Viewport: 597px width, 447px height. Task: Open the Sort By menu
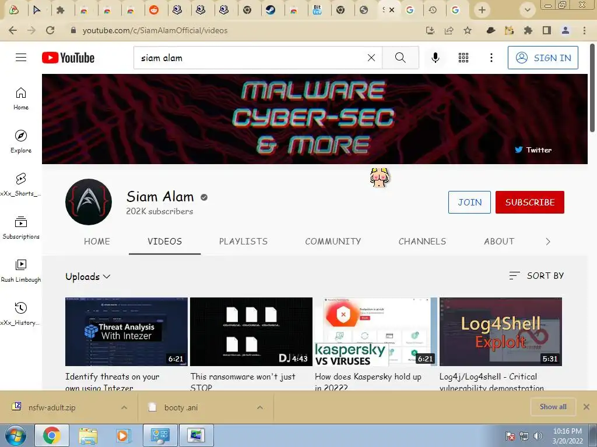coord(536,275)
